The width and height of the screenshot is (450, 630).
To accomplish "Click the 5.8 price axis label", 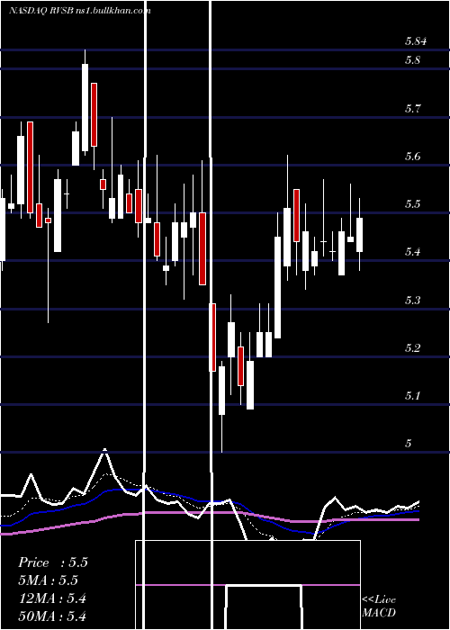I will point(412,60).
